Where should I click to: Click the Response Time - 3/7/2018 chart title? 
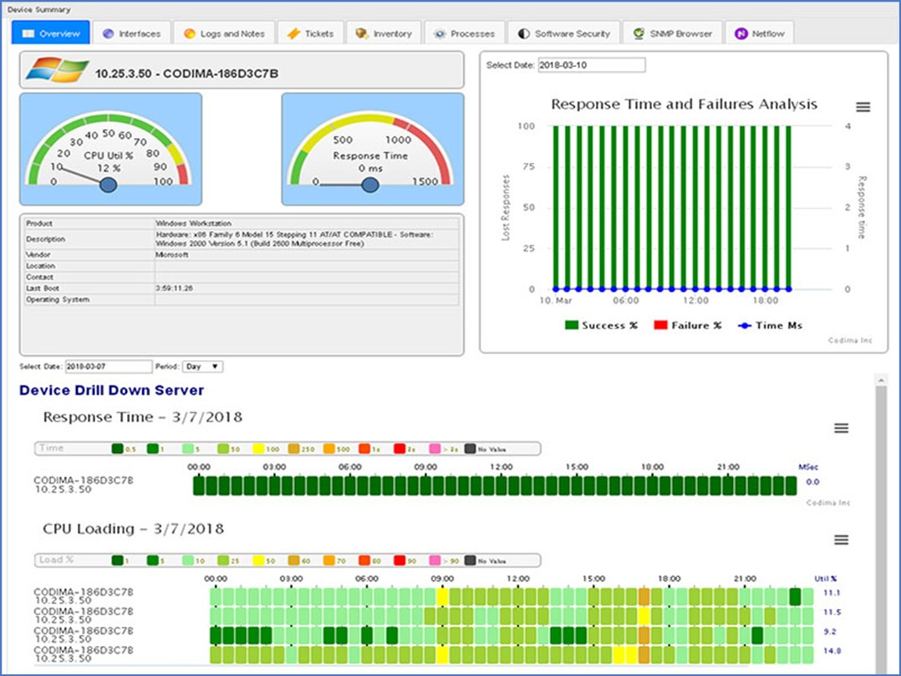pyautogui.click(x=142, y=417)
